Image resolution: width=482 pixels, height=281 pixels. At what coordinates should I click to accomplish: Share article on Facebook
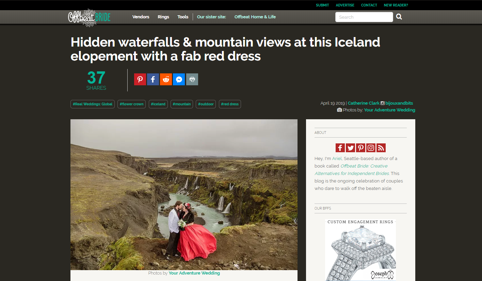(153, 80)
